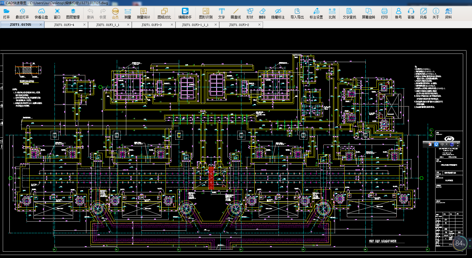Select 画直线 draw line tool
The width and height of the screenshot is (472, 258).
click(236, 14)
